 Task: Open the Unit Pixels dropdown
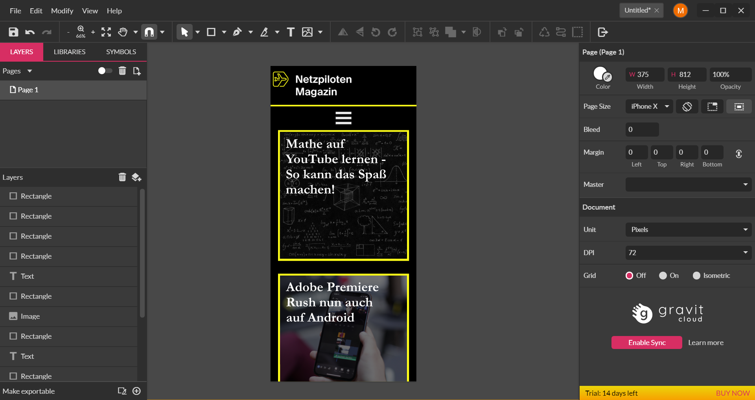click(x=689, y=230)
